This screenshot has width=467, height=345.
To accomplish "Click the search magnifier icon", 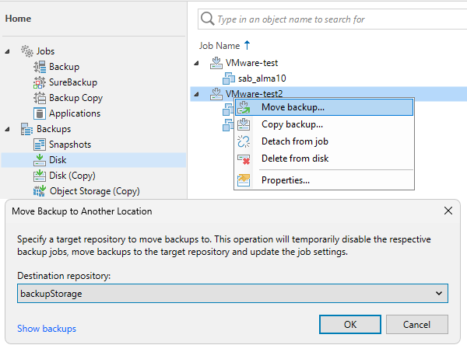I will tap(207, 19).
